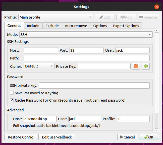Screen dimensions: 163x145
Task: Confirm settings with the OK checkmark button
Action: pyautogui.click(x=149, y=137)
